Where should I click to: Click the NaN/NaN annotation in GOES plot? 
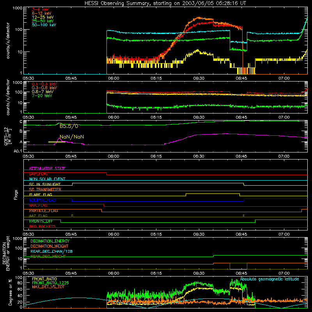point(72,137)
